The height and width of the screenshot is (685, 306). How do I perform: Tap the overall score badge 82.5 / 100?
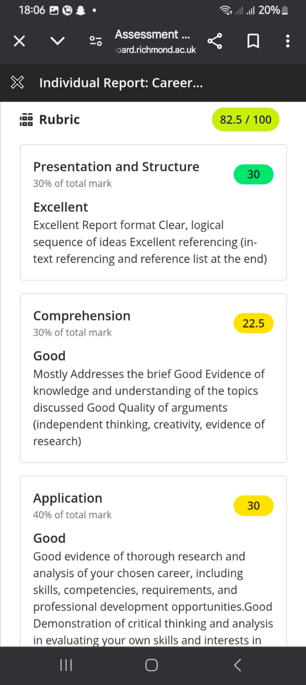(245, 119)
